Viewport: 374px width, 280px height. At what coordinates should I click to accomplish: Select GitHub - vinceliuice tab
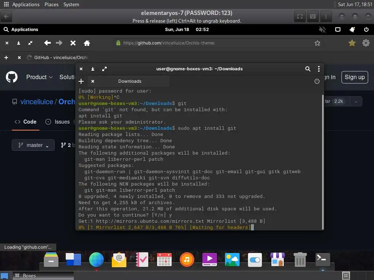(x=57, y=58)
